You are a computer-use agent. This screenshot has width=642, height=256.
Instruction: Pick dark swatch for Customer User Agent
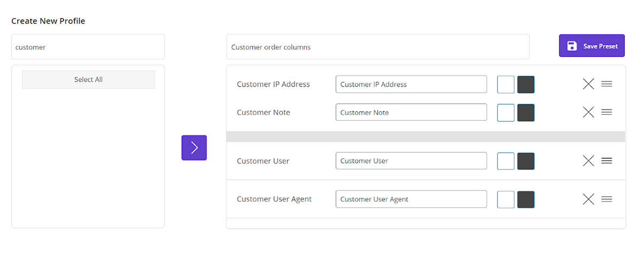[526, 199]
